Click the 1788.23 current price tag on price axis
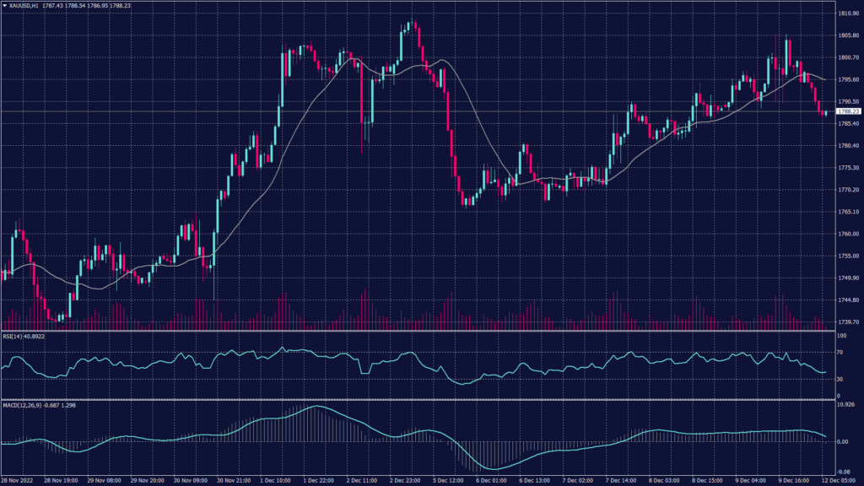 click(847, 111)
